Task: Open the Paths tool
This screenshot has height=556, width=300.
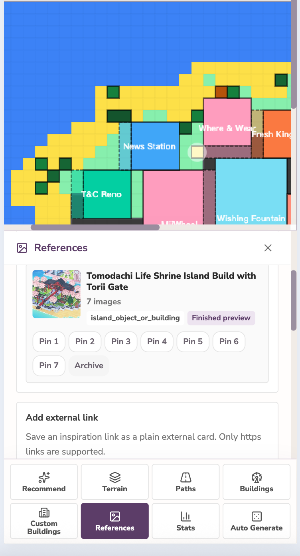Action: click(186, 482)
